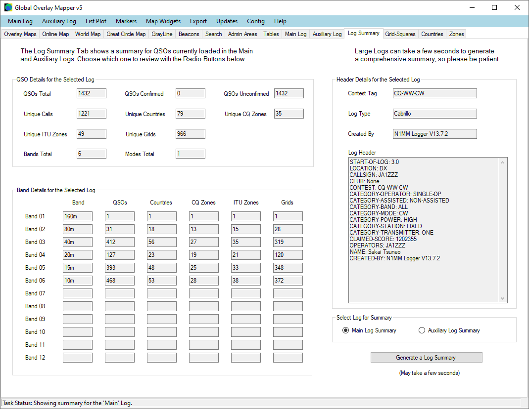This screenshot has width=529, height=409.
Task: Maximize the Global Overlay Mapper window
Action: coord(494,7)
